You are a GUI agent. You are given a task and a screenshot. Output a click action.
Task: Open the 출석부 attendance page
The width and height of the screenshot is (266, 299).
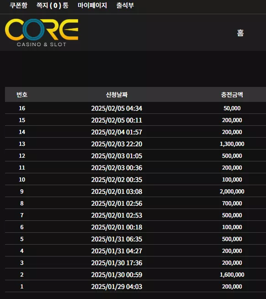(125, 5)
